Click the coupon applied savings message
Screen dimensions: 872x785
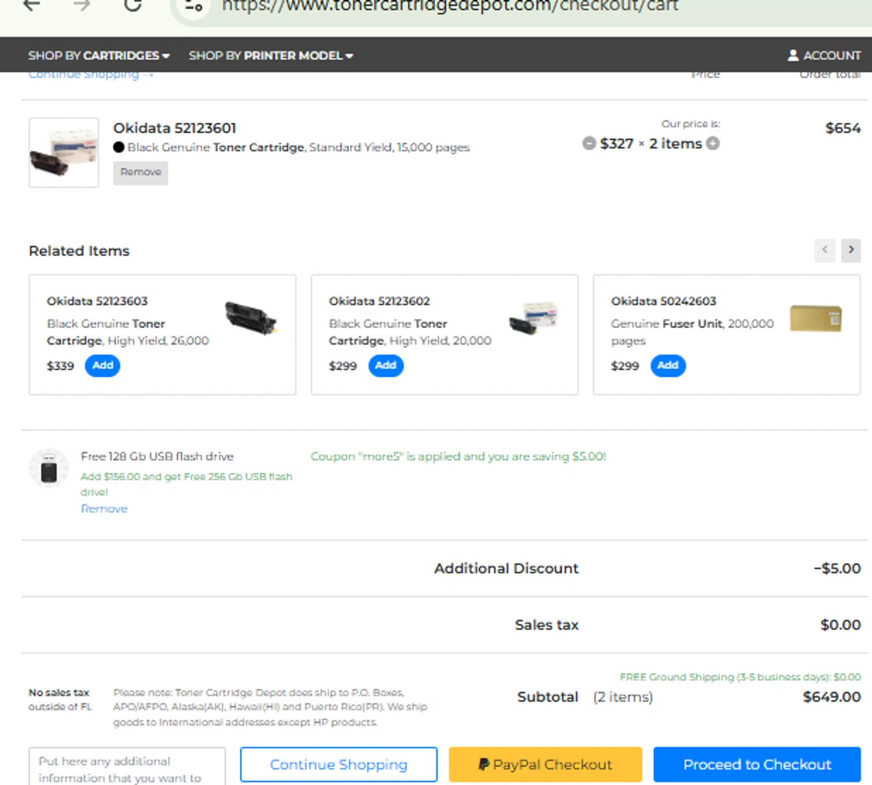click(x=458, y=456)
